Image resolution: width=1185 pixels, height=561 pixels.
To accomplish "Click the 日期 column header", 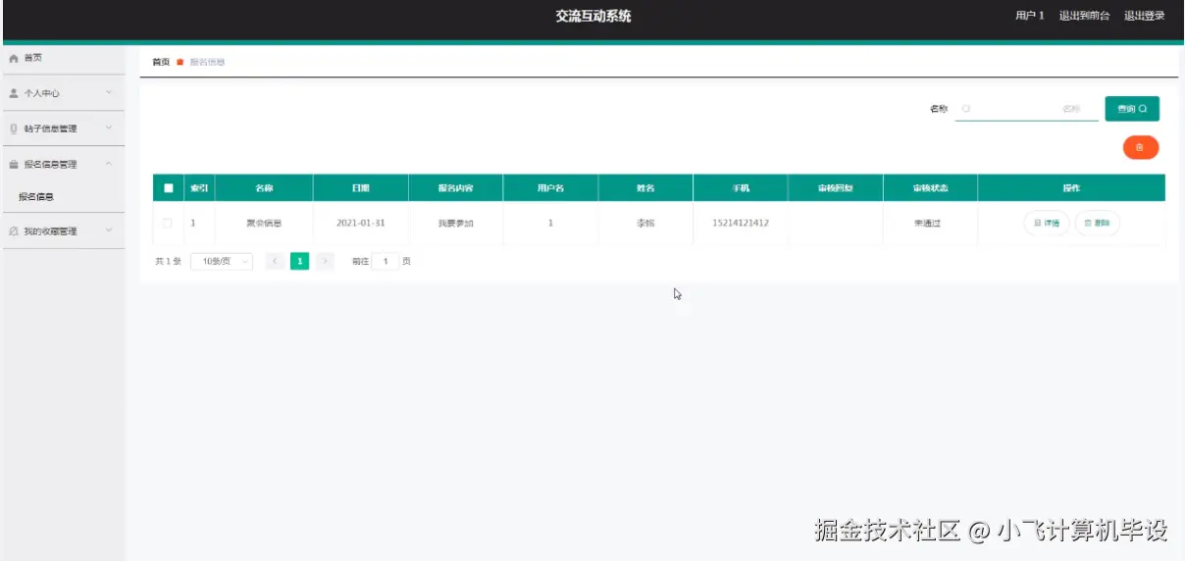I will [361, 188].
